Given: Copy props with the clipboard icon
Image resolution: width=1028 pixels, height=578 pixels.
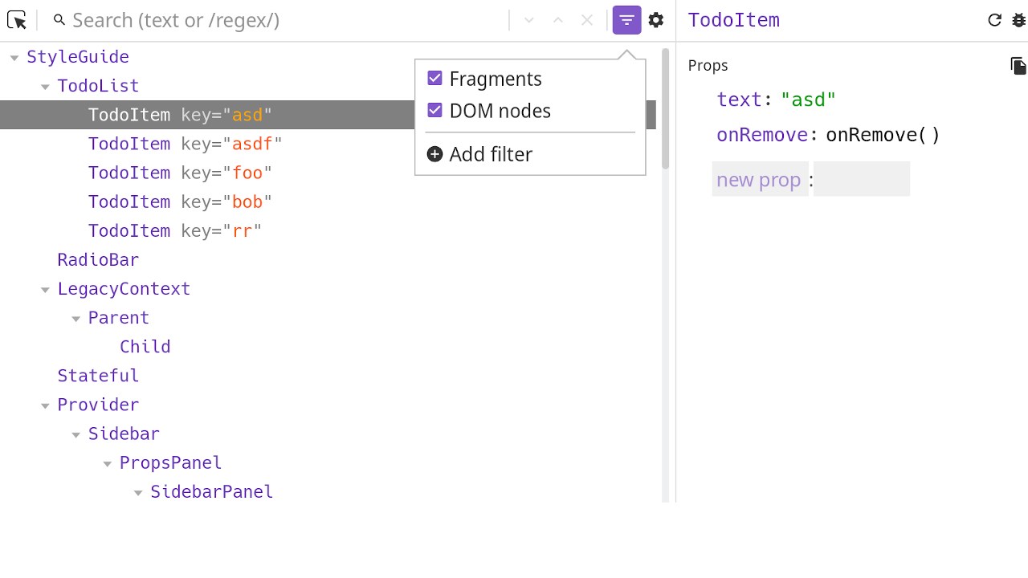Looking at the screenshot, I should click(x=1018, y=66).
